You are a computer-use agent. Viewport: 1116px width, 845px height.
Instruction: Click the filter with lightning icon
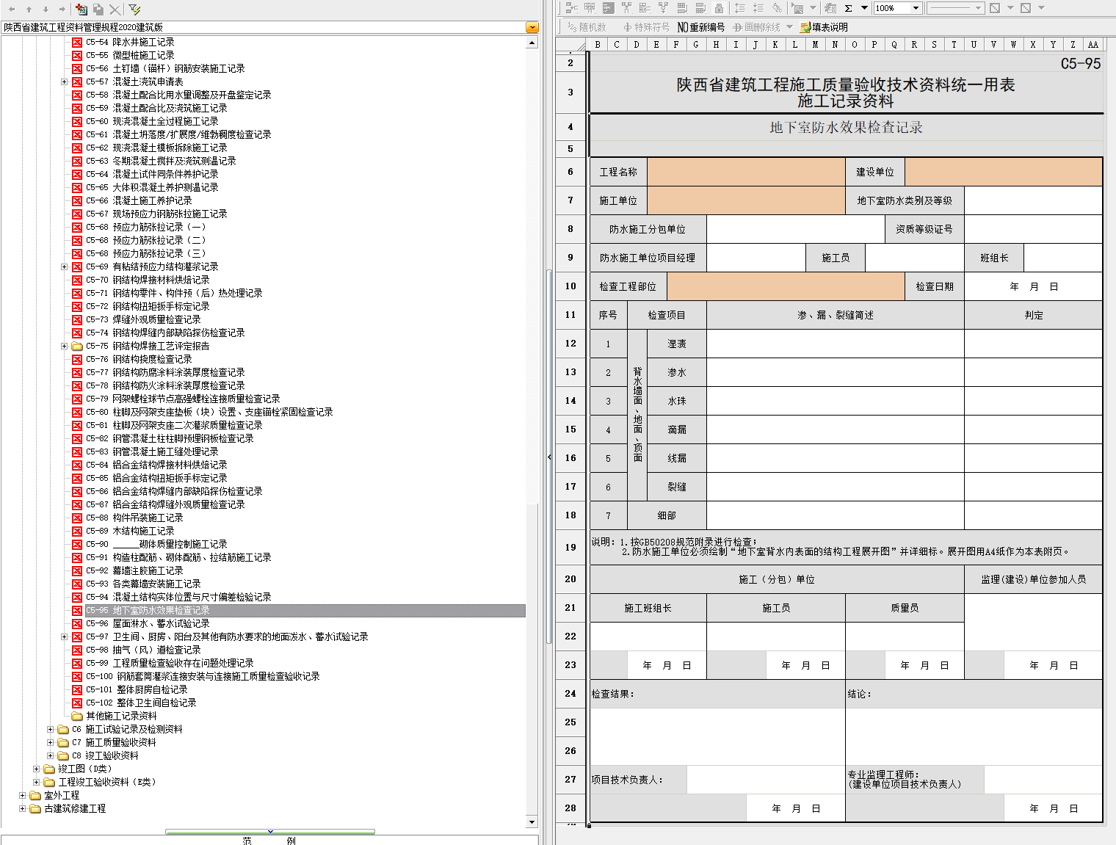click(134, 10)
